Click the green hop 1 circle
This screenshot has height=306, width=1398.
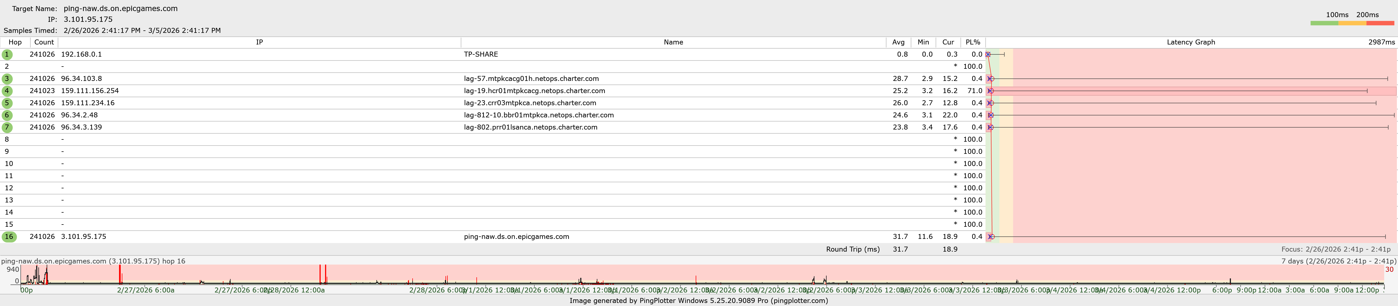[x=7, y=54]
